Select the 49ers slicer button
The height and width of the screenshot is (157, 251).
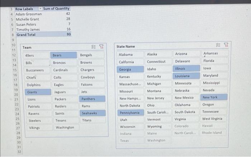tap(36, 56)
